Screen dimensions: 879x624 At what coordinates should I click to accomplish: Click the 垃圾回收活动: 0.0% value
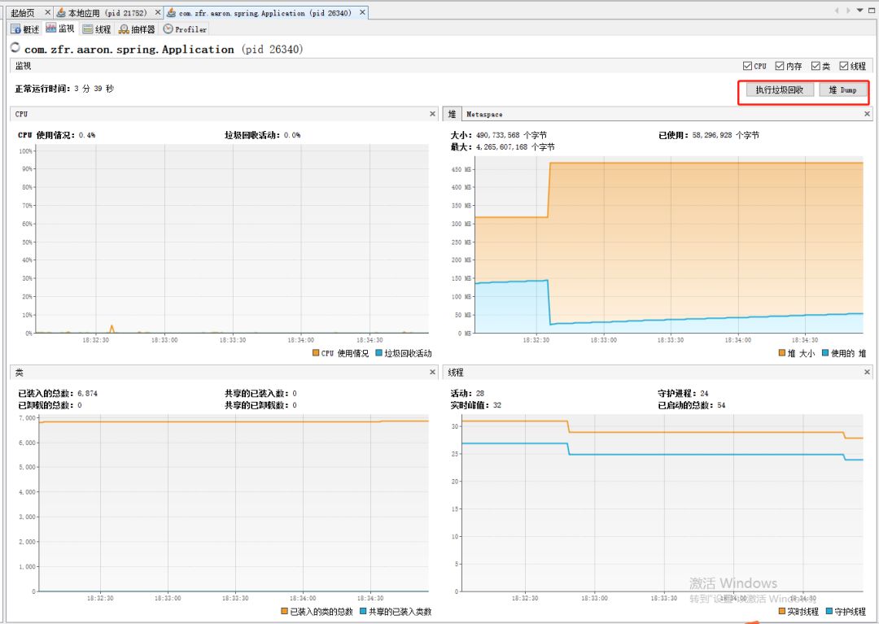[x=262, y=135]
